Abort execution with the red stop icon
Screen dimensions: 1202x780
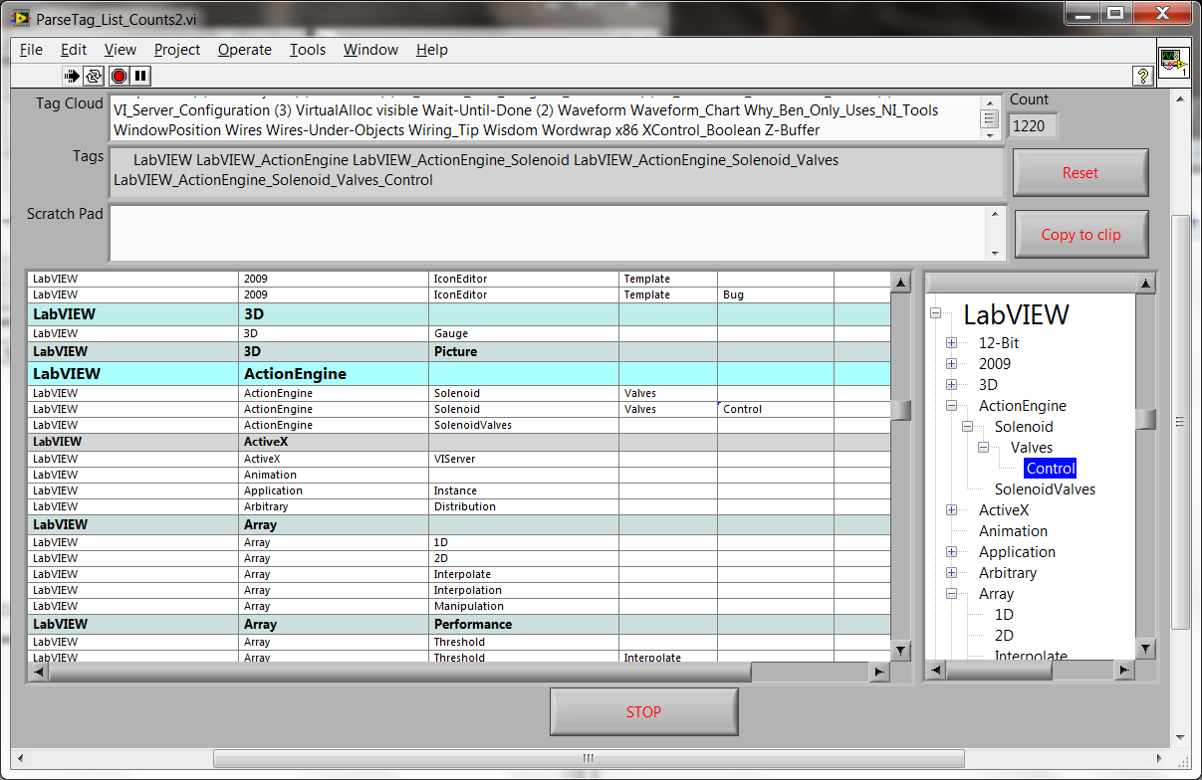[119, 76]
